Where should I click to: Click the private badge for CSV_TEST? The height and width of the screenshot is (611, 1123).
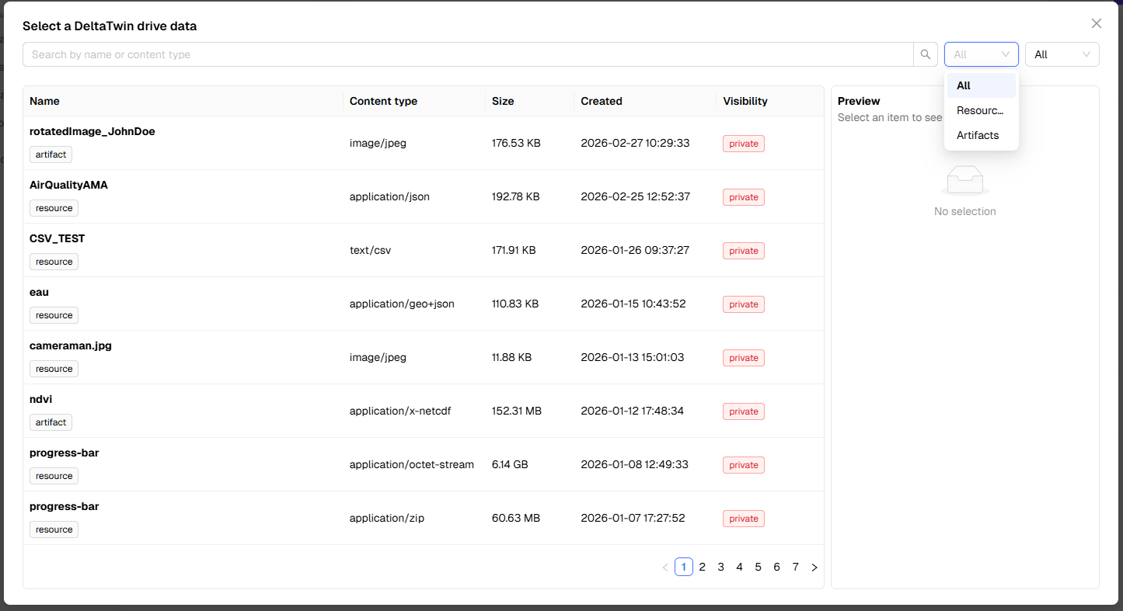(x=743, y=251)
